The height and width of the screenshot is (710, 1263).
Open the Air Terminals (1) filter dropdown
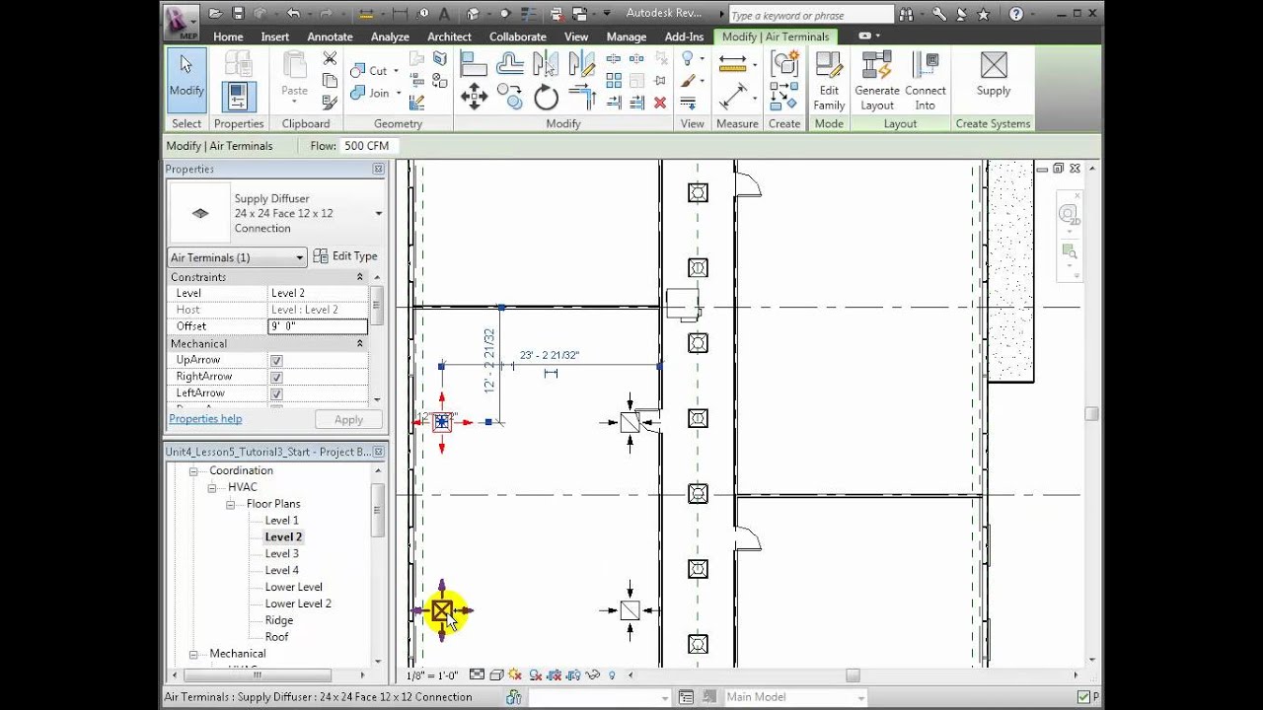pos(238,257)
